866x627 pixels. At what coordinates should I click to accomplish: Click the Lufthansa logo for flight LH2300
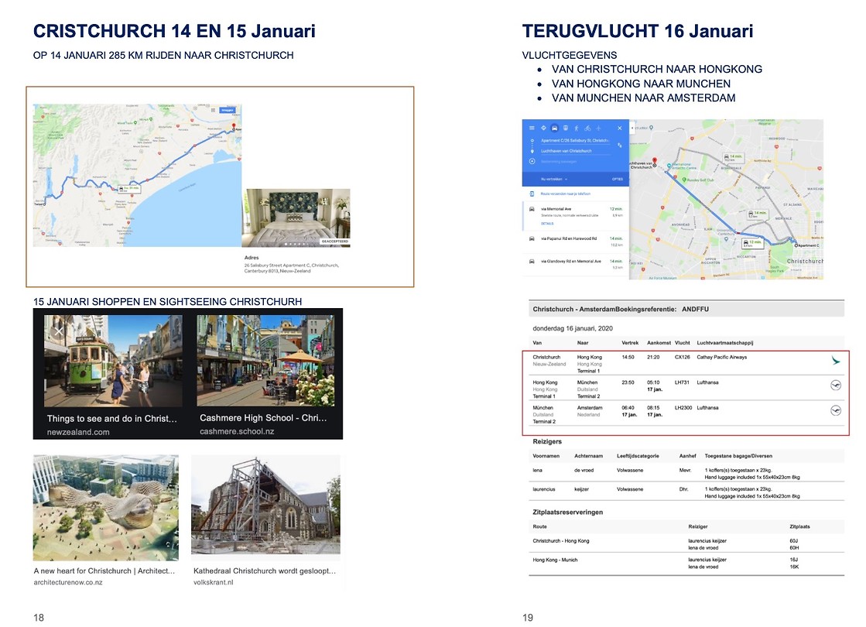pyautogui.click(x=836, y=410)
